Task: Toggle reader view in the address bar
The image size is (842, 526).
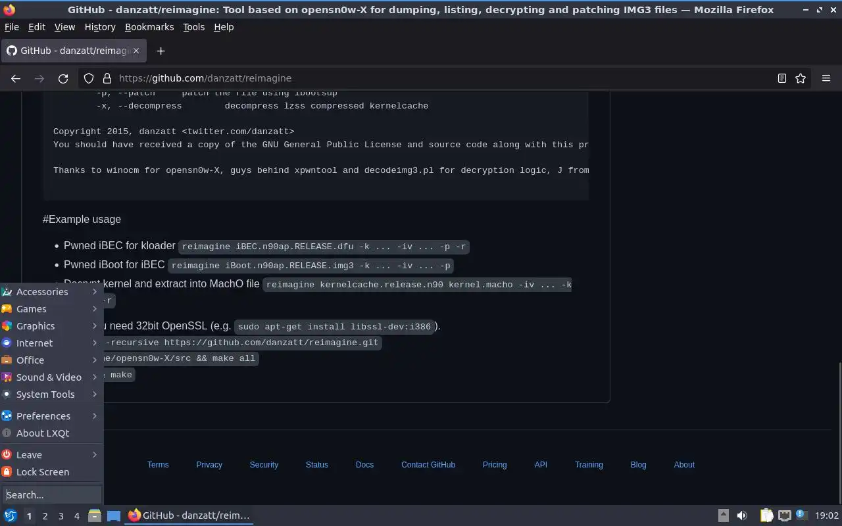Action: click(x=782, y=78)
